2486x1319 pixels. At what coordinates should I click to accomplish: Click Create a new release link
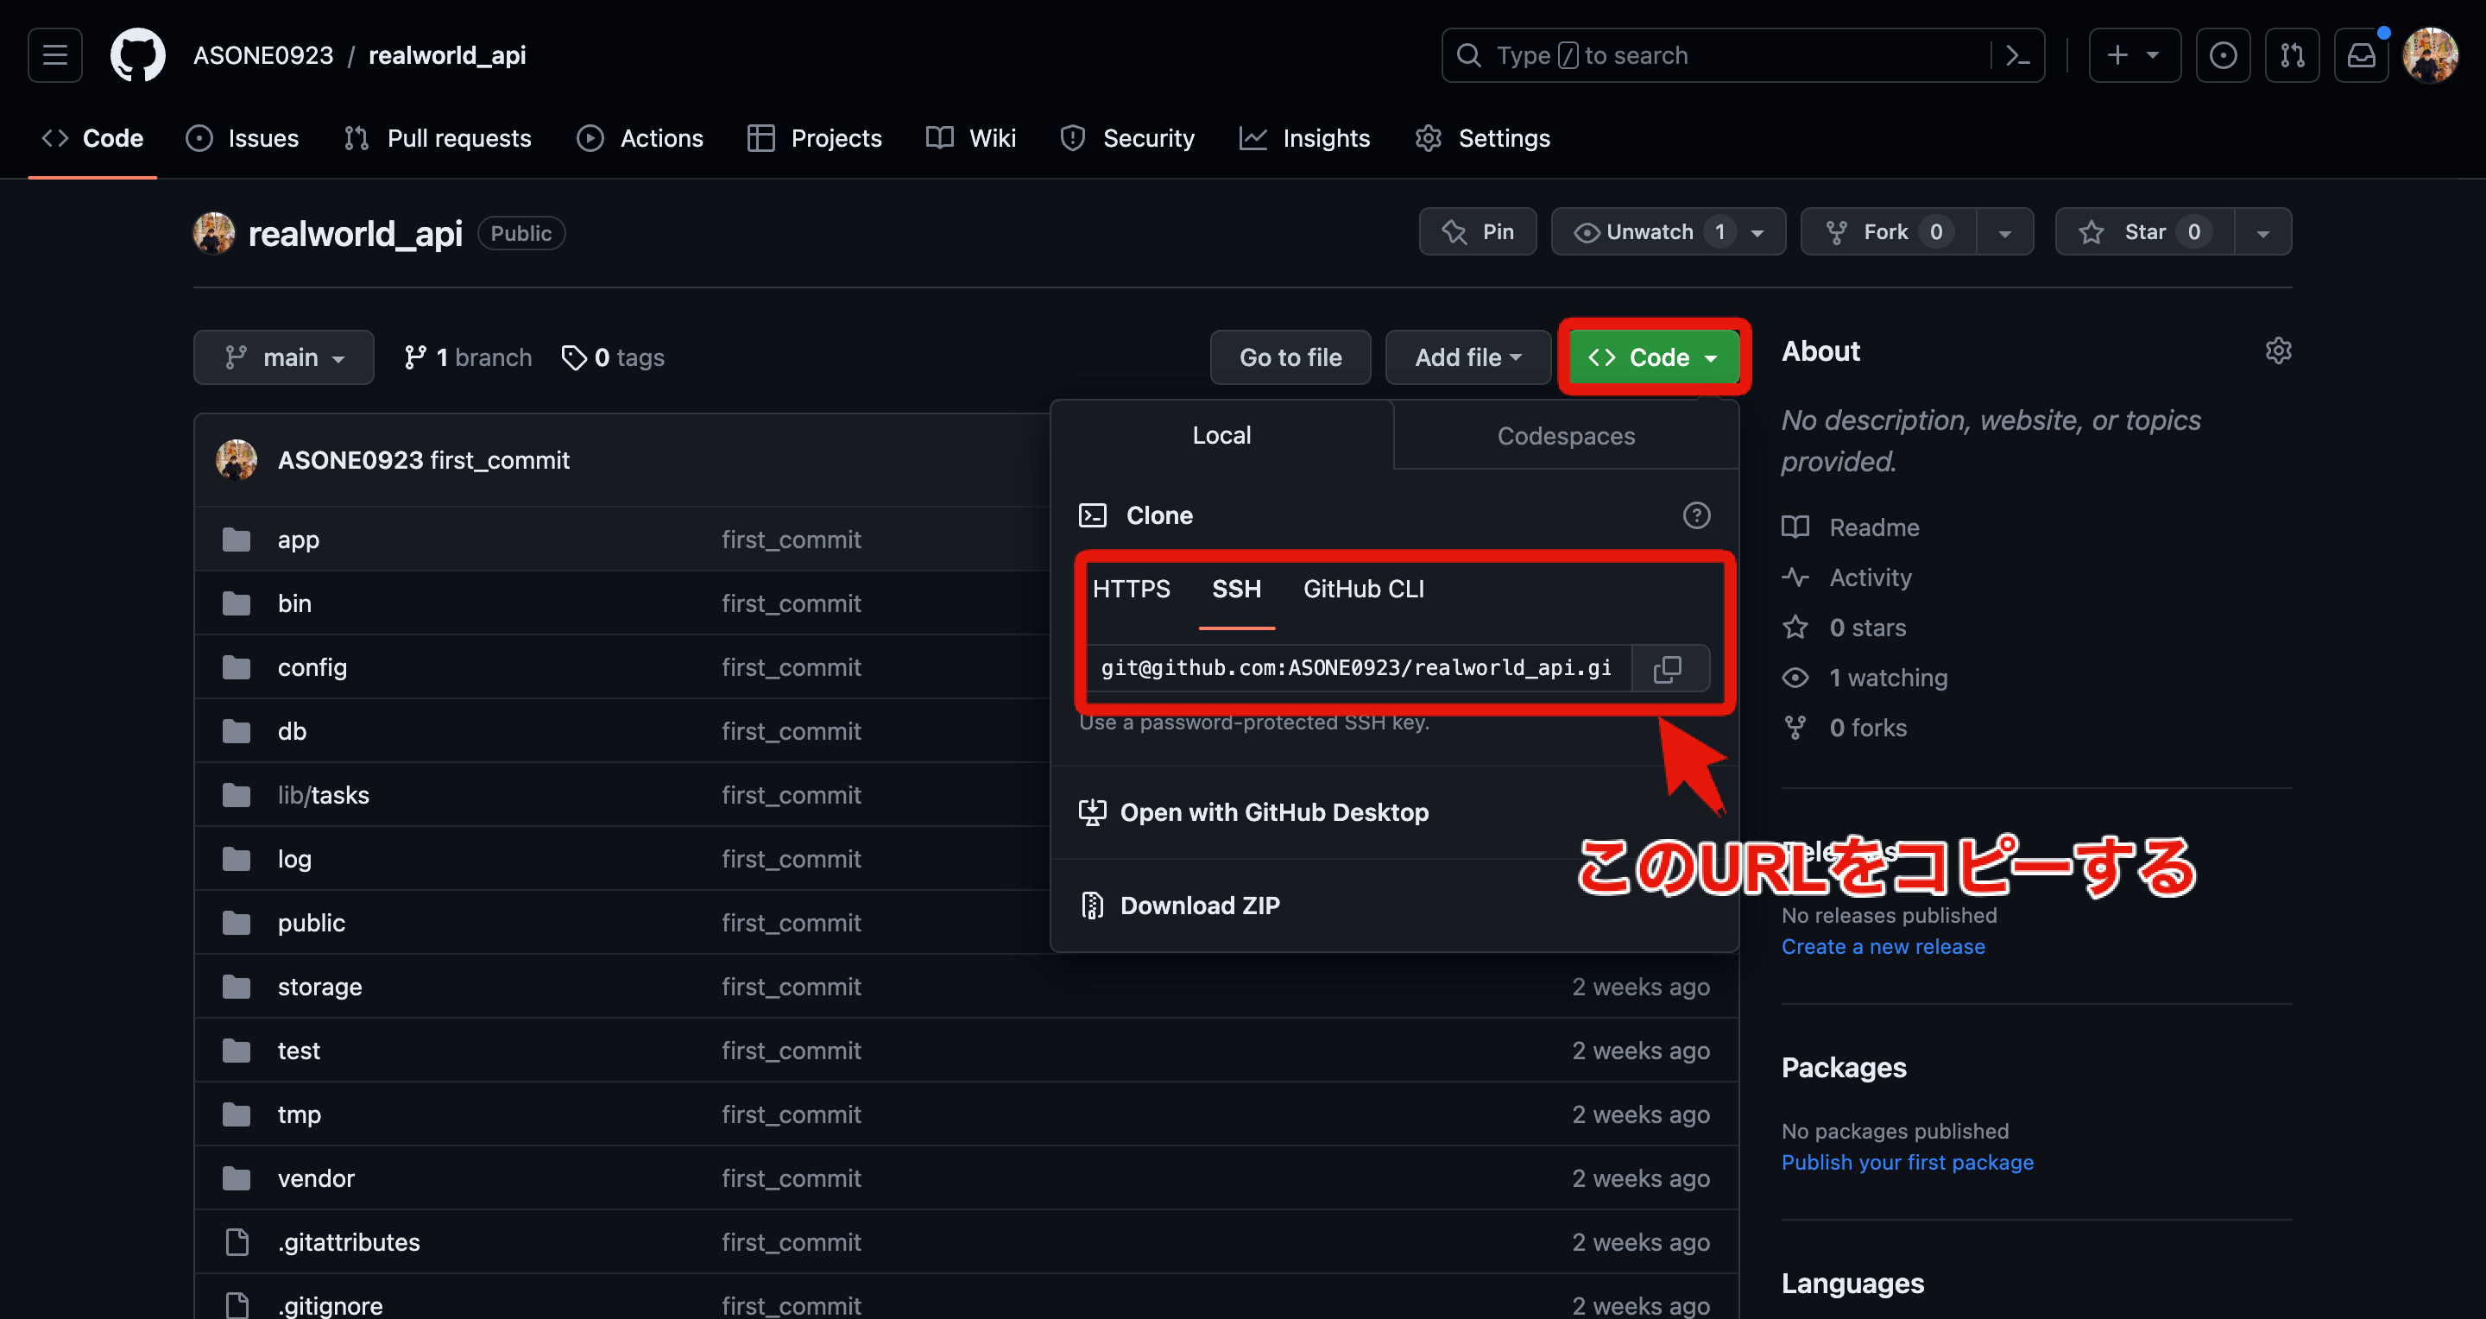tap(1883, 947)
